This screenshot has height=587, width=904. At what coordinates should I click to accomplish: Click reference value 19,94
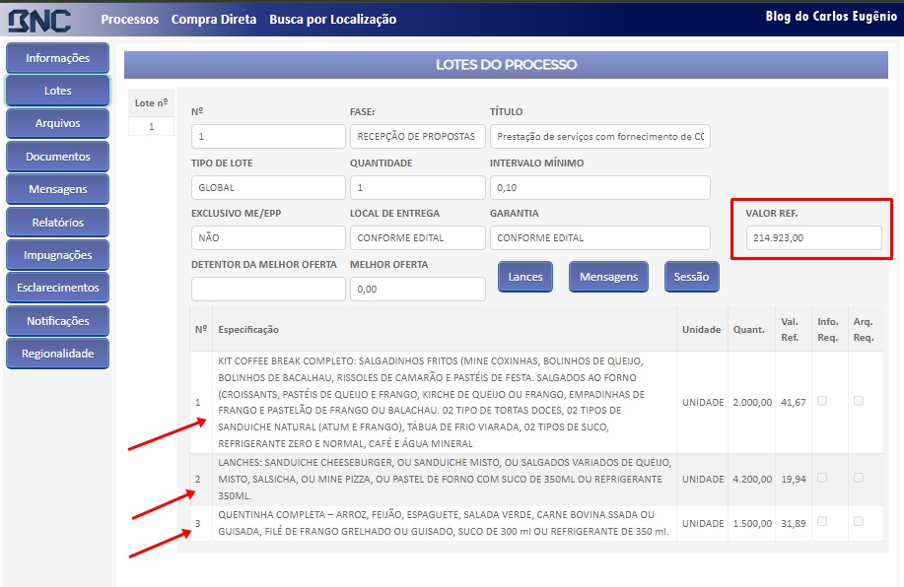tap(794, 479)
